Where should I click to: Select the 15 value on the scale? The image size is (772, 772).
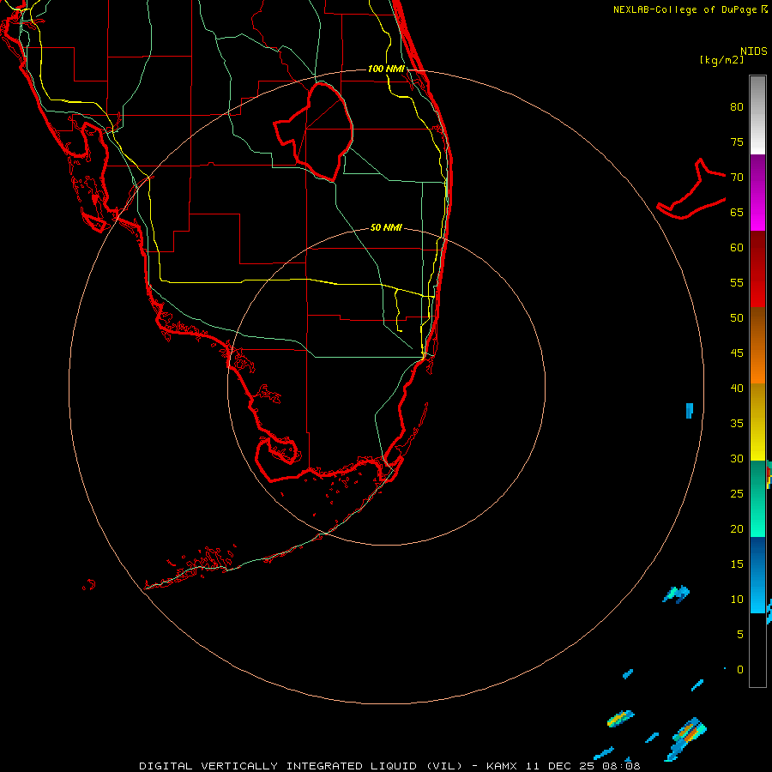(x=737, y=564)
